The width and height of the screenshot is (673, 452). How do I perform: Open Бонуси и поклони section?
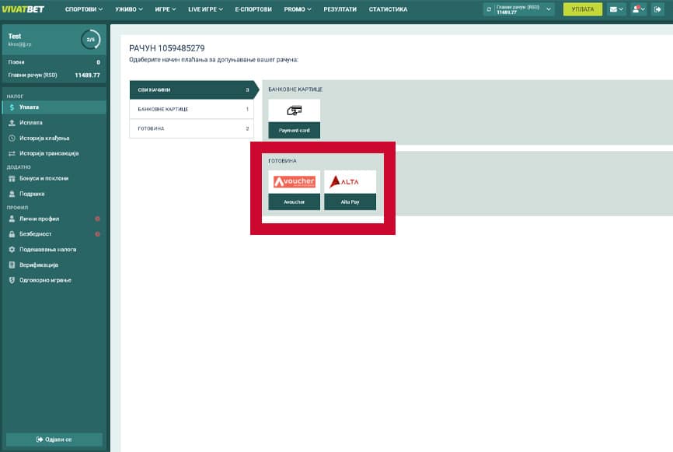44,178
